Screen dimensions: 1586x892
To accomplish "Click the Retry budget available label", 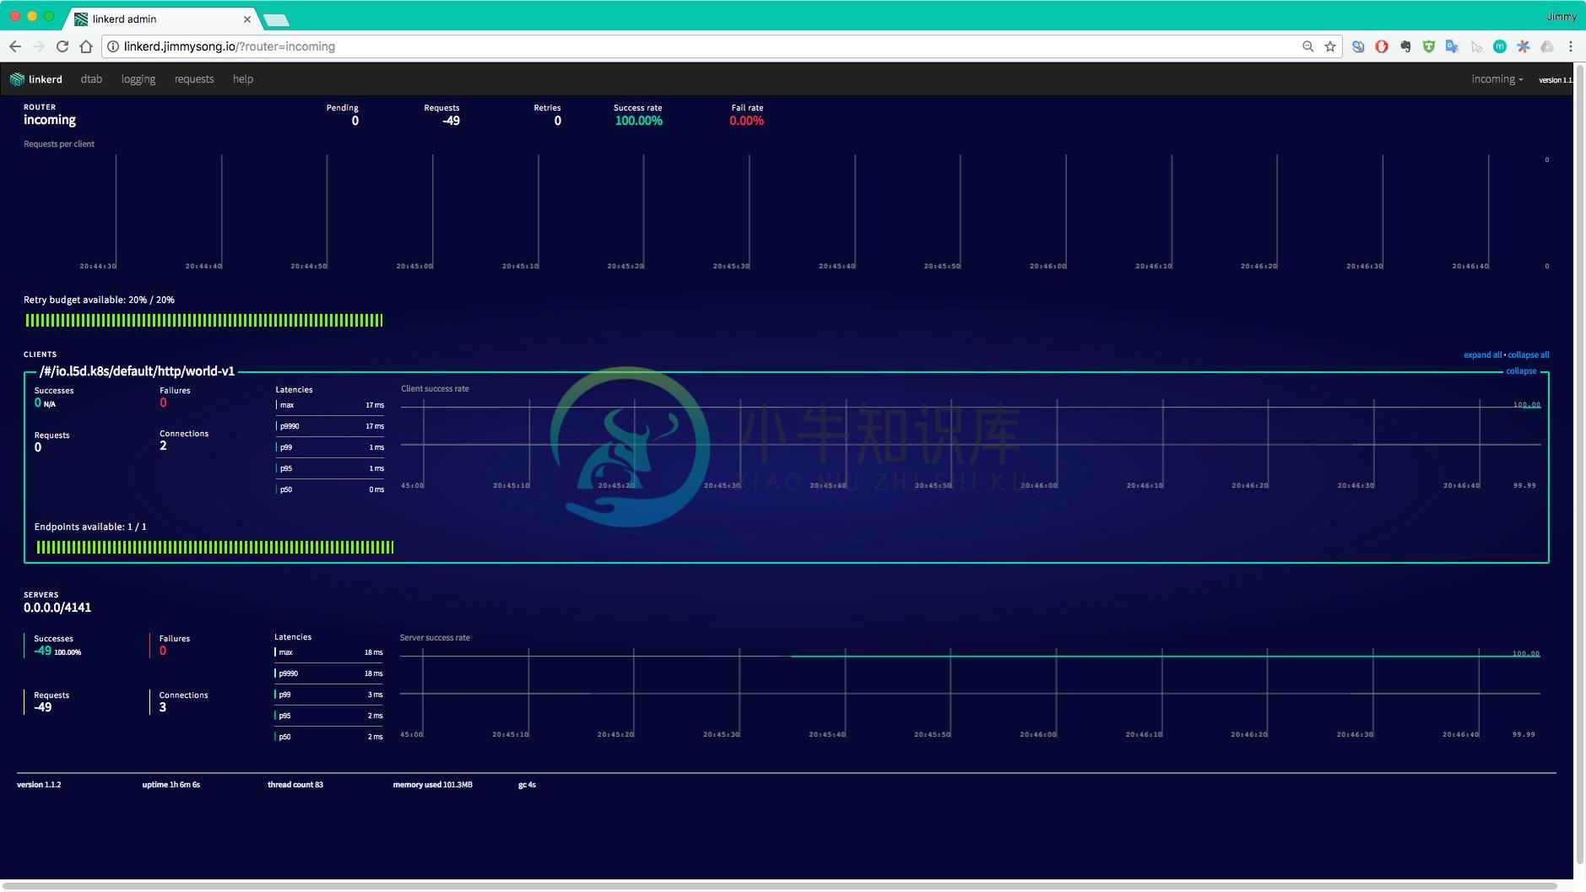I will coord(99,300).
